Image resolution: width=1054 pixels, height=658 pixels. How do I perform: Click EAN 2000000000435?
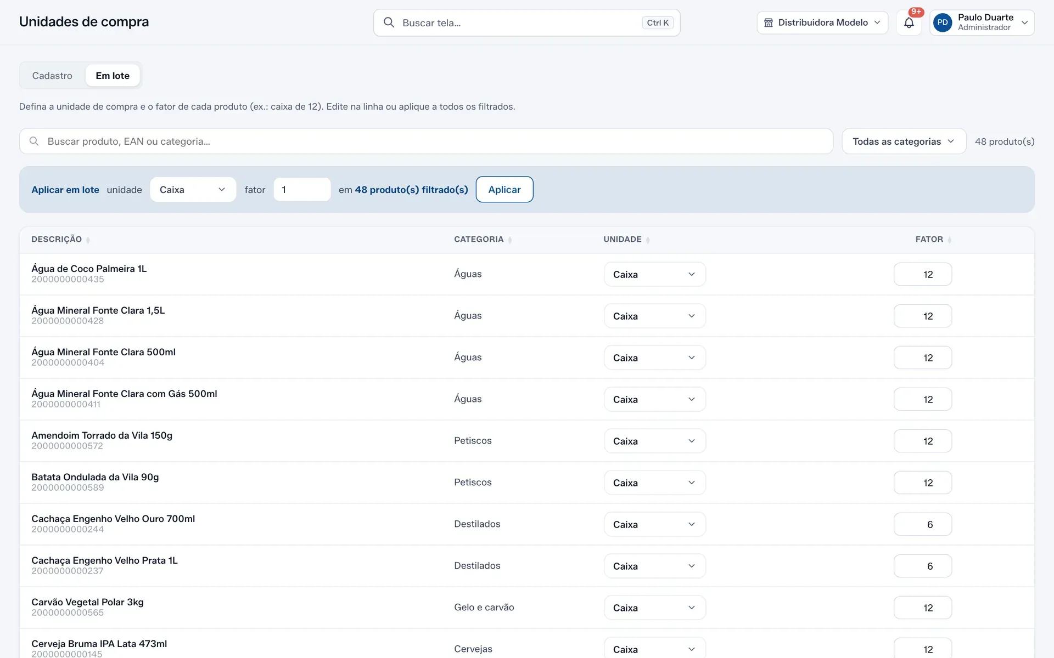click(68, 279)
